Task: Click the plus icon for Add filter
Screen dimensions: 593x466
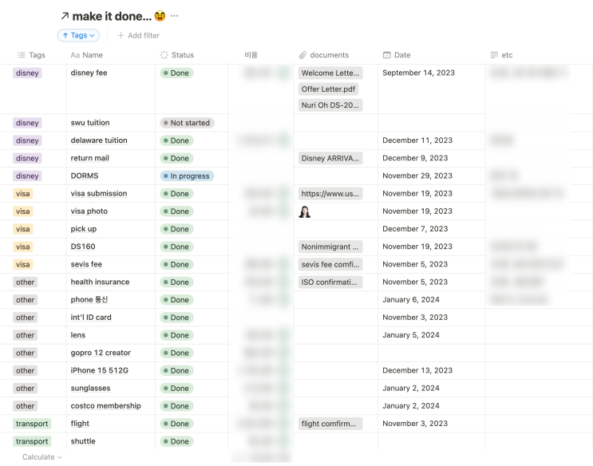Action: tap(121, 35)
